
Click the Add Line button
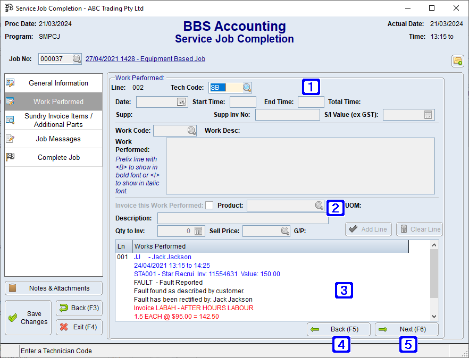368,229
